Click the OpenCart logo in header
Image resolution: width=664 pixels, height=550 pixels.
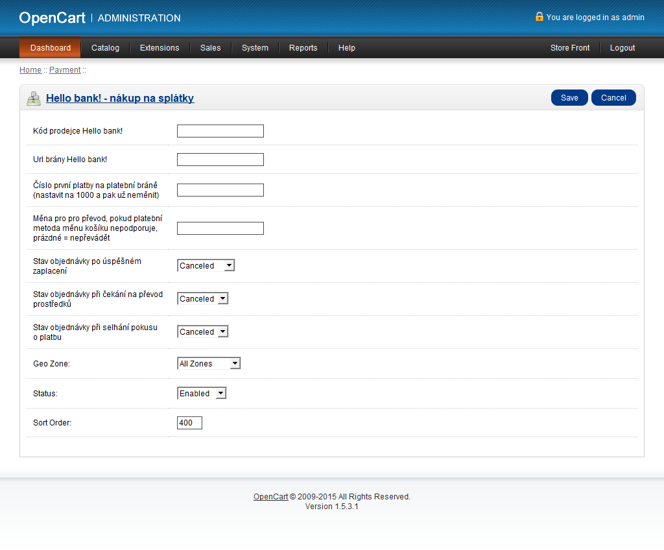click(52, 18)
